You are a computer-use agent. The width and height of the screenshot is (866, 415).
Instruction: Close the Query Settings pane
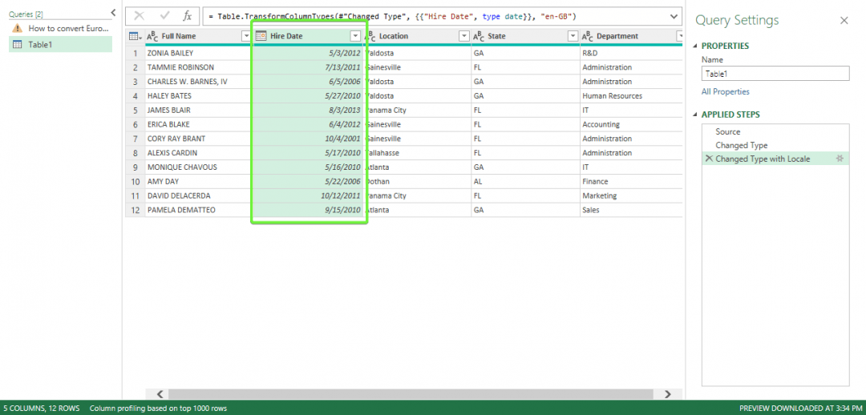844,20
